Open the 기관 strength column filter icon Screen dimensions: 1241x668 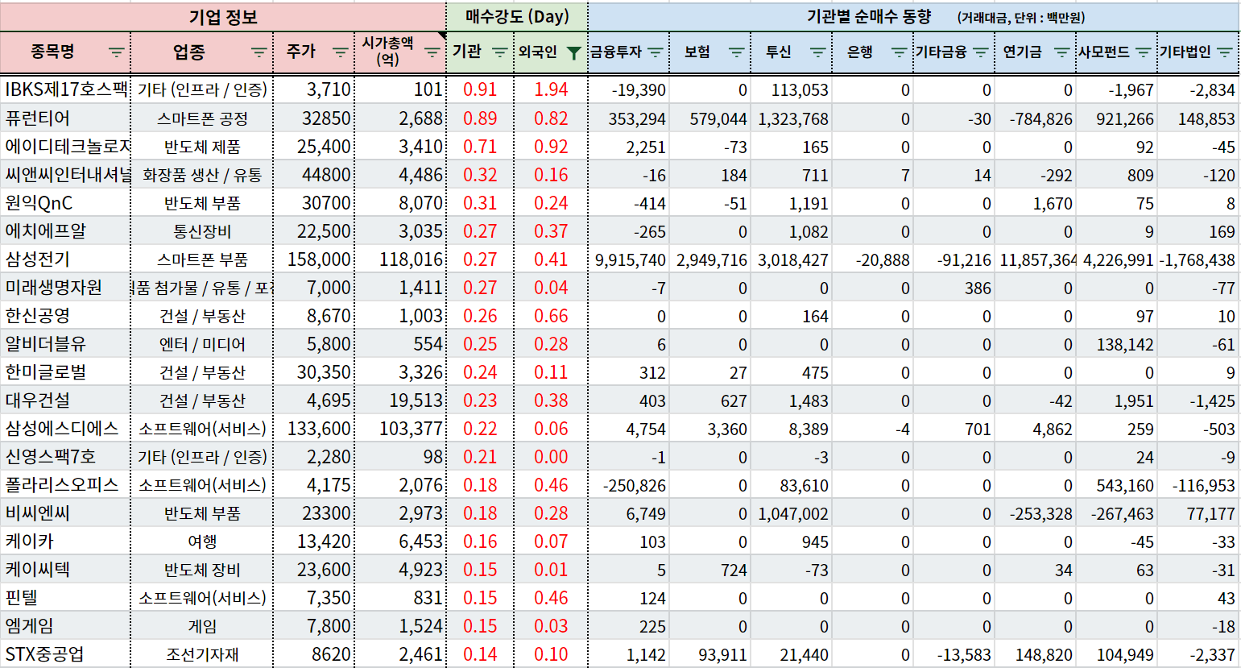point(499,52)
